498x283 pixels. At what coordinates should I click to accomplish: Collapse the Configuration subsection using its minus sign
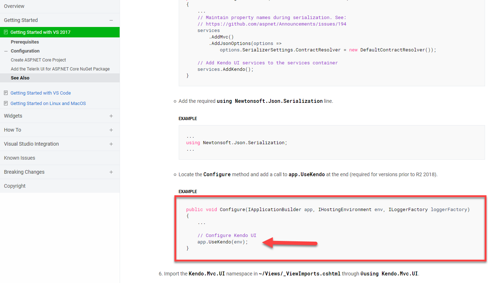pos(6,51)
